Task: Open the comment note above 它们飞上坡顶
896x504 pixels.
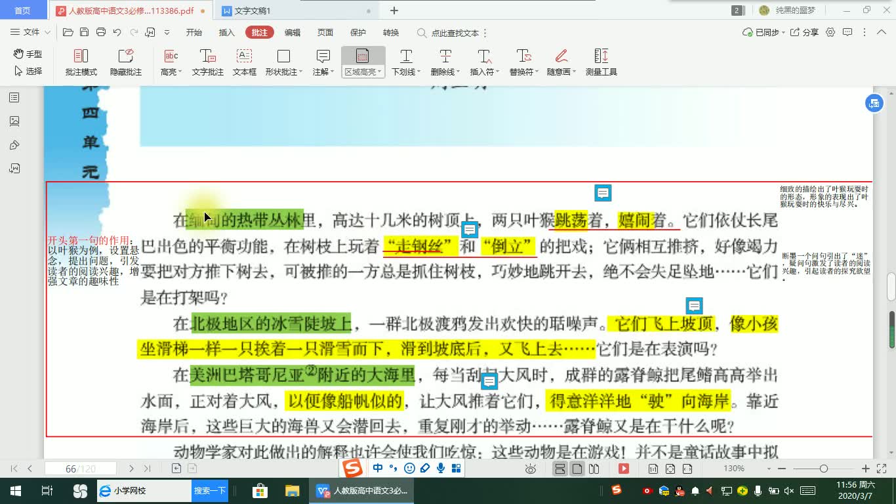Action: coord(694,306)
